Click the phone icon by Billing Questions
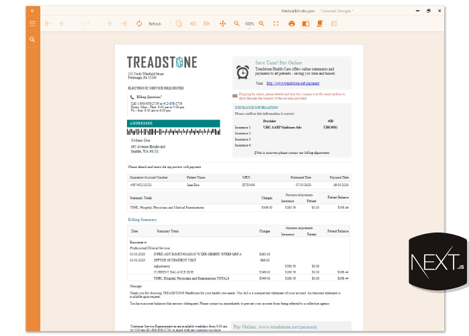The image size is (469, 336). click(x=132, y=97)
